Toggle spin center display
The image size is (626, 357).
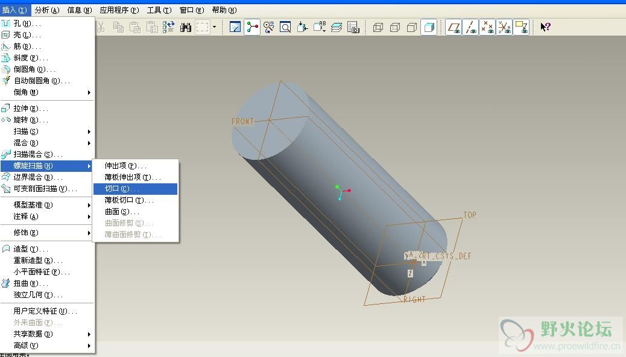[252, 27]
